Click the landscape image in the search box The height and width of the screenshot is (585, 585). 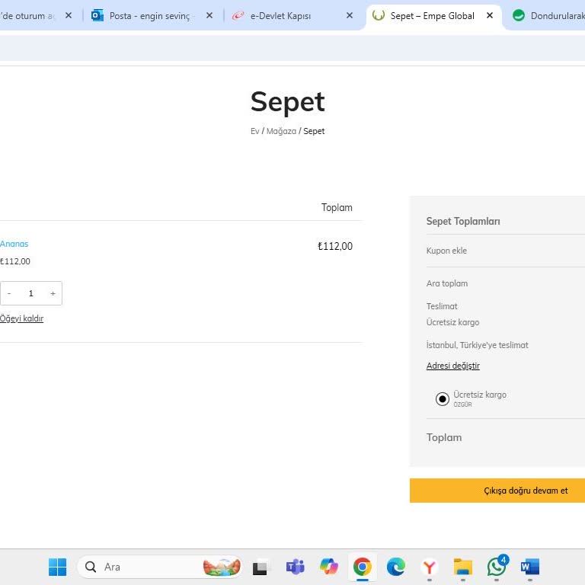coord(222,567)
